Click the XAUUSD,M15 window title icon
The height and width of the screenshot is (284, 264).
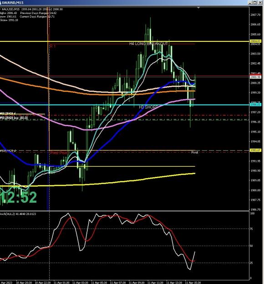tap(0, 3)
